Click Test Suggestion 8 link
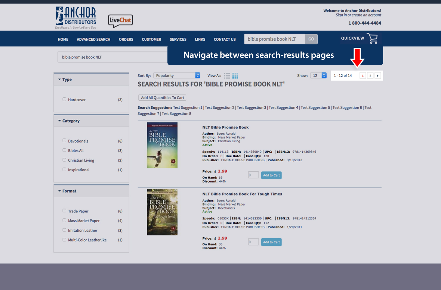The image size is (441, 290). (x=176, y=113)
